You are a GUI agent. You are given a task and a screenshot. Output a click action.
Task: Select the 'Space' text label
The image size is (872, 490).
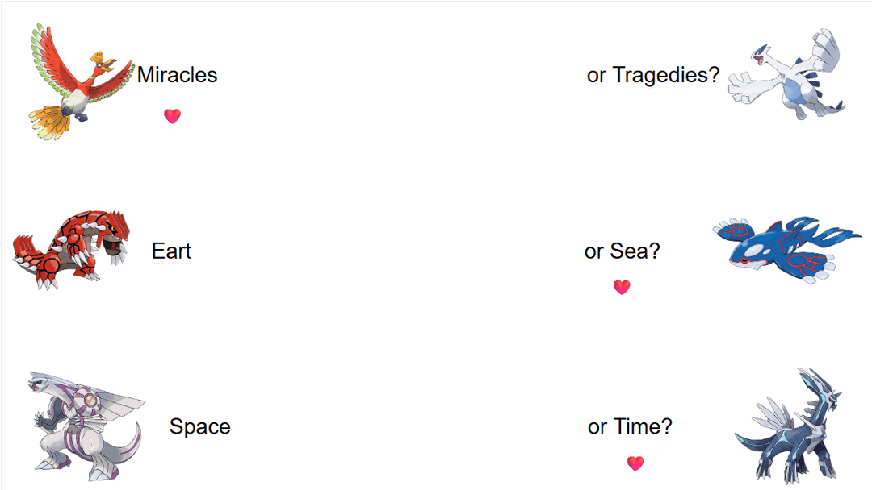tap(199, 426)
